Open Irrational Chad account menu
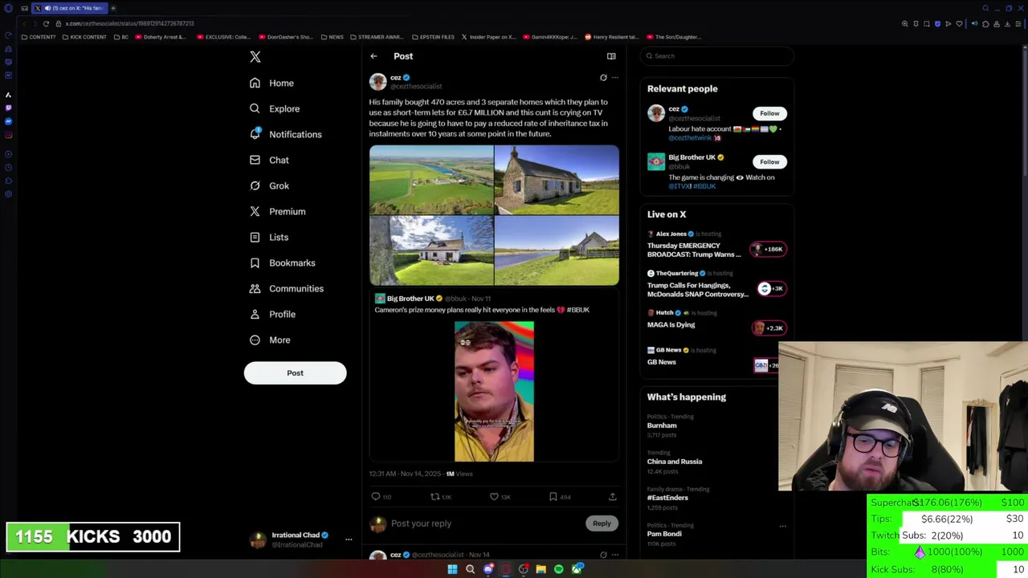1028x578 pixels. click(301, 539)
